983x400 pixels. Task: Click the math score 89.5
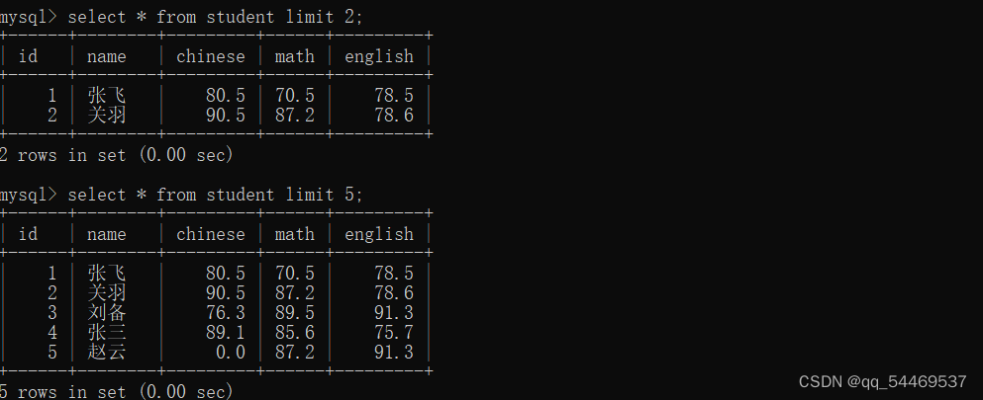tap(294, 312)
